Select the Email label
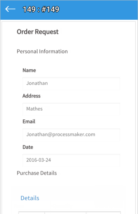Image resolution: width=138 pixels, height=214 pixels. pyautogui.click(x=29, y=122)
